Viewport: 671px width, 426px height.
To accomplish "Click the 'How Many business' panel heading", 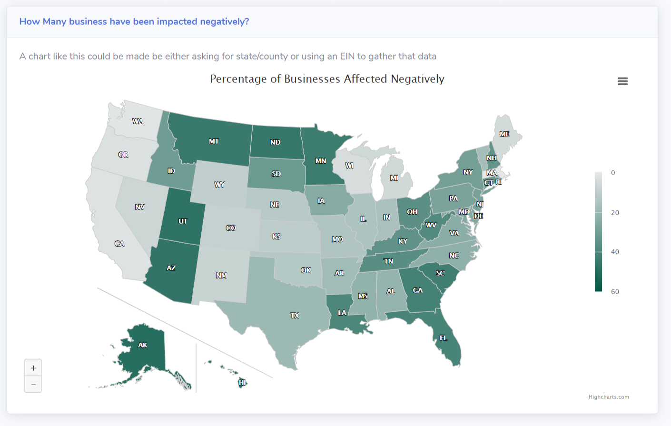I will pos(134,21).
